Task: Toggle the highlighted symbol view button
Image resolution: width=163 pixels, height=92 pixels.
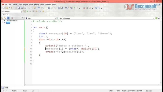Action: (8, 18)
